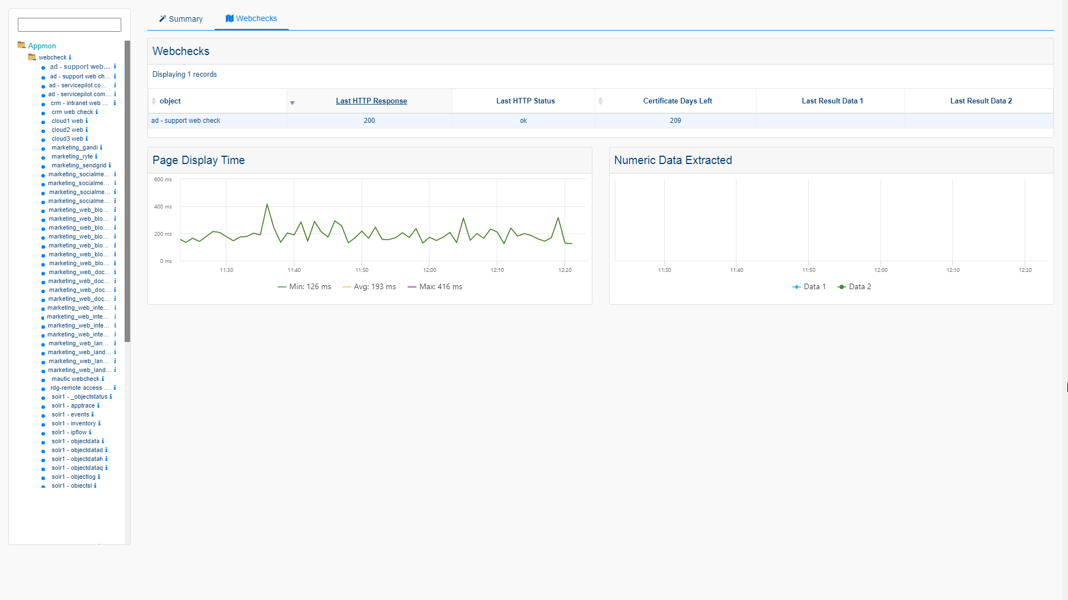Open info icon for cloud1 web
Image resolution: width=1068 pixels, height=600 pixels.
tap(86, 121)
